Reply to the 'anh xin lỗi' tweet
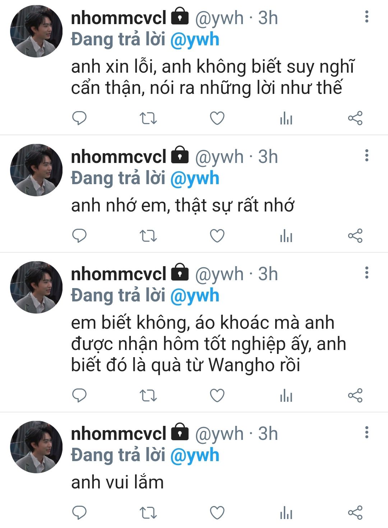388x528 pixels. tap(79, 118)
